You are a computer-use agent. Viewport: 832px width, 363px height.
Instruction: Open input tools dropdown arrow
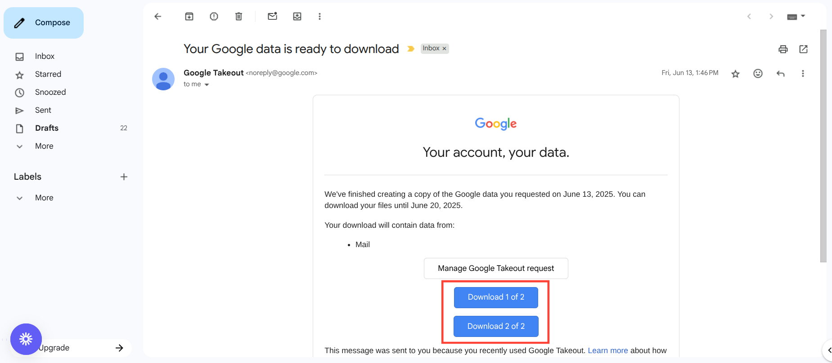[803, 16]
